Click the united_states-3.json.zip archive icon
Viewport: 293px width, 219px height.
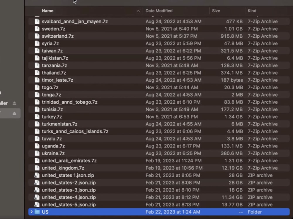[x=37, y=190]
